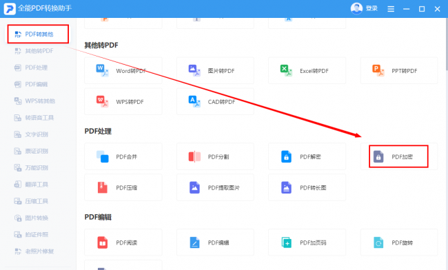Open the Word转PDF converter icon
The height and width of the screenshot is (270, 448).
pyautogui.click(x=102, y=70)
